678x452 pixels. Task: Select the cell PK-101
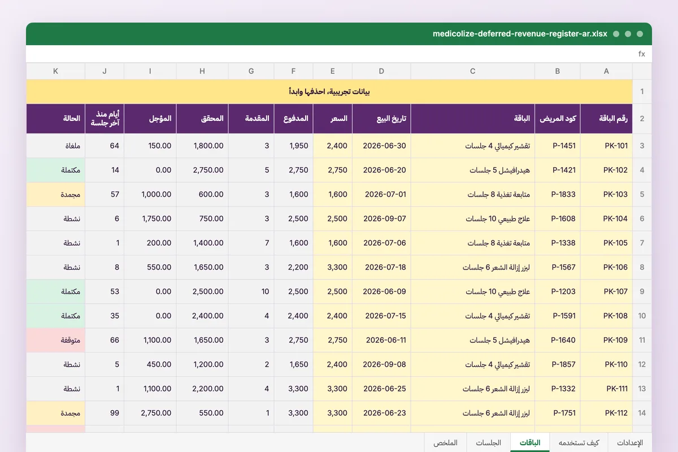click(606, 146)
